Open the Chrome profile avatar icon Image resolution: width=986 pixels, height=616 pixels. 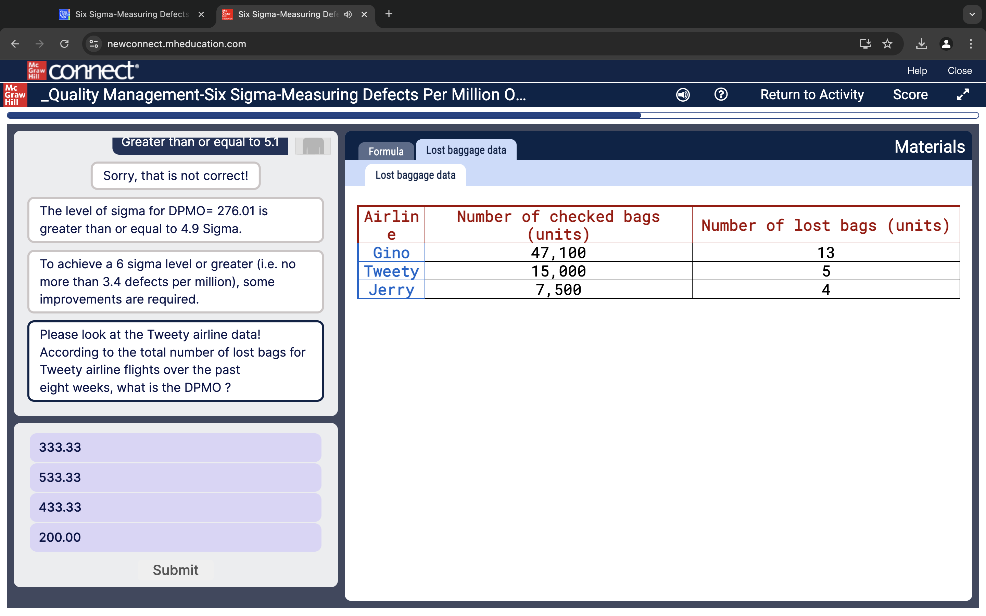[x=946, y=43]
